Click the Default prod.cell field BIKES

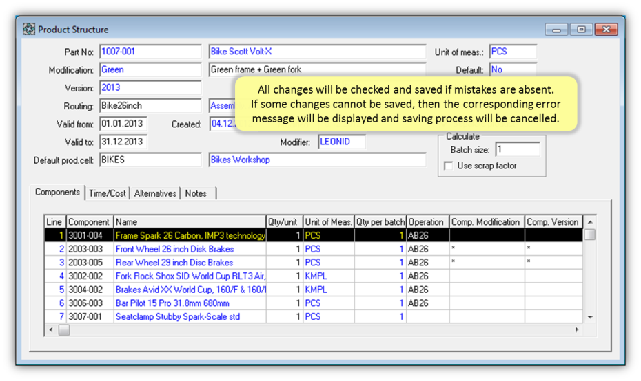[150, 160]
